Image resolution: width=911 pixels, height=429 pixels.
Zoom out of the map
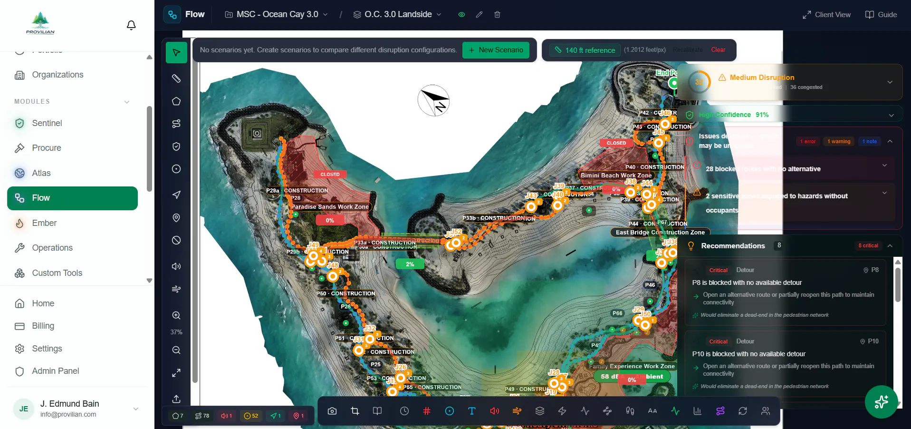[x=176, y=350]
